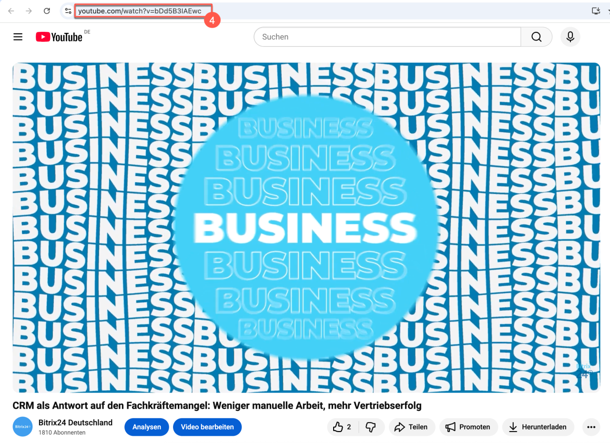The width and height of the screenshot is (610, 443).
Task: Click the magnifier search button
Action: 536,37
